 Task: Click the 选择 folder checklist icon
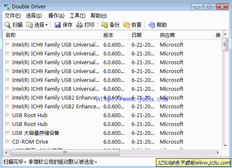(x=29, y=25)
